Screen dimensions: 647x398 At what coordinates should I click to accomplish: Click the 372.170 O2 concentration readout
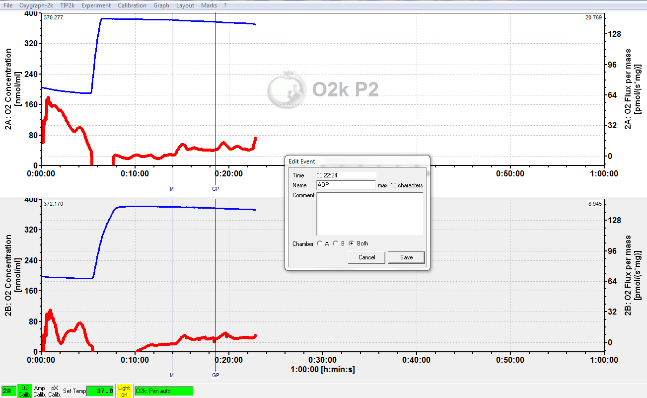pyautogui.click(x=52, y=204)
